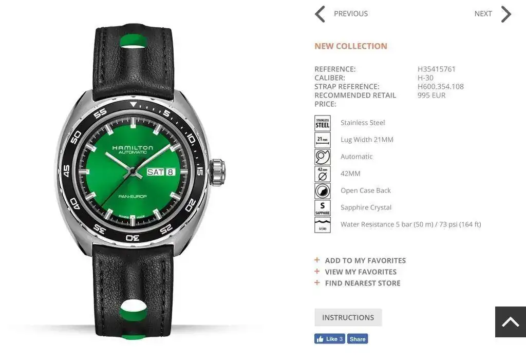This screenshot has height=363, width=526.
Task: Click the Lug Width 21mm icon
Action: [x=323, y=140]
